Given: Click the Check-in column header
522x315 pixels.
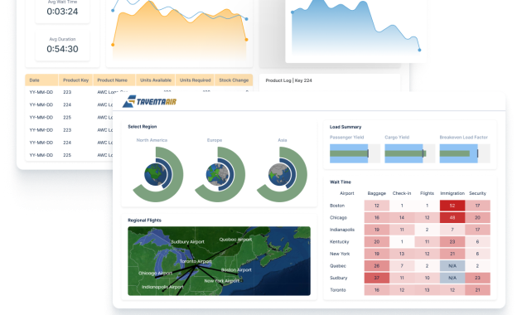Looking at the screenshot, I should click(x=402, y=193).
